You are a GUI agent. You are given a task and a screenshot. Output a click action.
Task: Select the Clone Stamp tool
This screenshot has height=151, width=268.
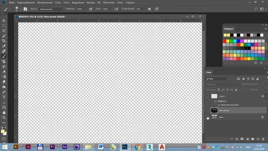tap(4, 61)
